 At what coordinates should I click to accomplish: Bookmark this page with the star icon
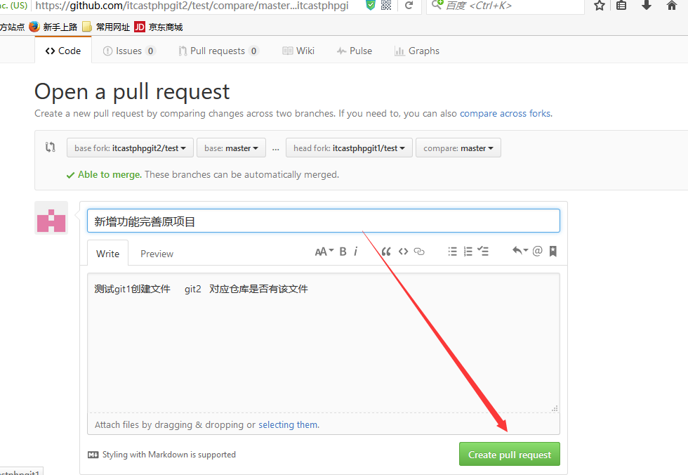[600, 5]
